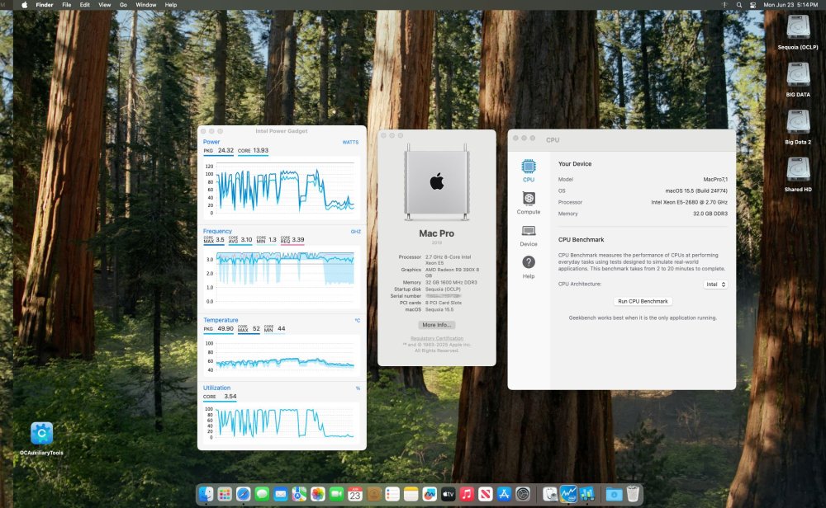Open App Store from the Dock
The height and width of the screenshot is (508, 826).
tap(504, 494)
